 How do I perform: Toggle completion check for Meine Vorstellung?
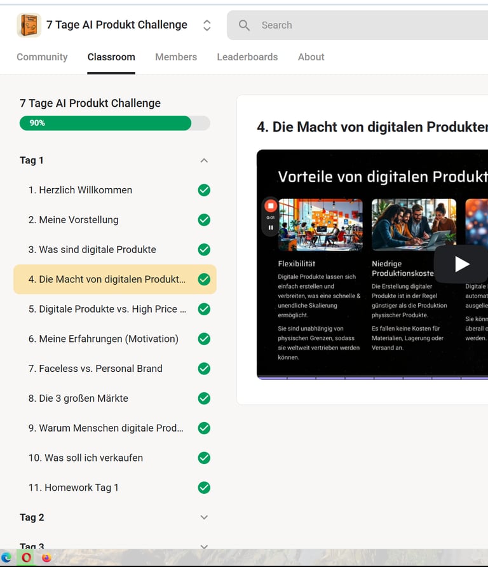[204, 219]
